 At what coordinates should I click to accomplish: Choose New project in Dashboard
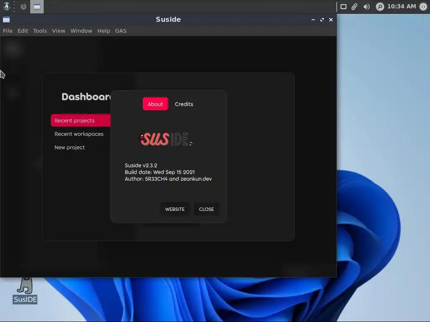(70, 147)
